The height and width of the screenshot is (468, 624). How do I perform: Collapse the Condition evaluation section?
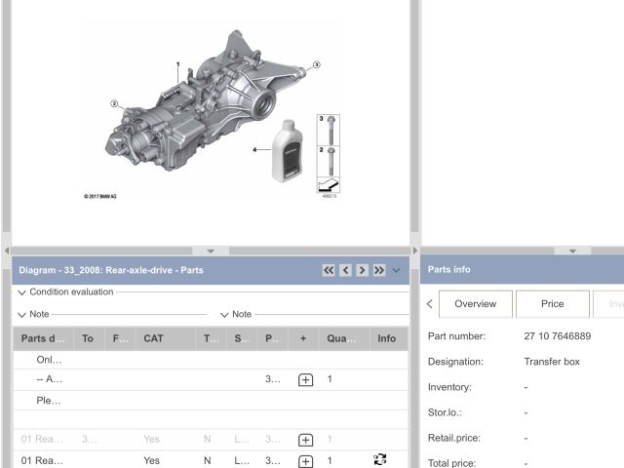pos(22,292)
